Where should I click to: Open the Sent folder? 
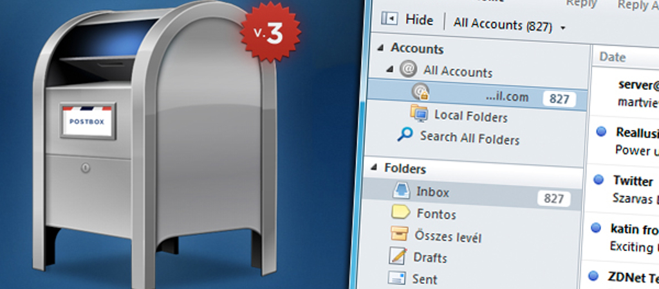[424, 279]
